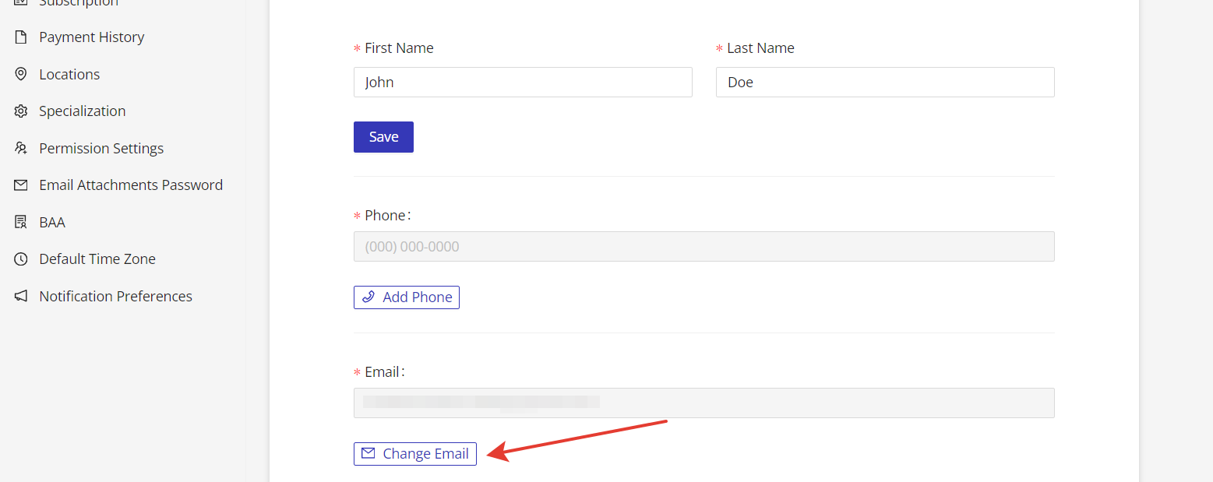Click the BAA document icon in sidebar
This screenshot has height=482, width=1213.
coord(21,222)
